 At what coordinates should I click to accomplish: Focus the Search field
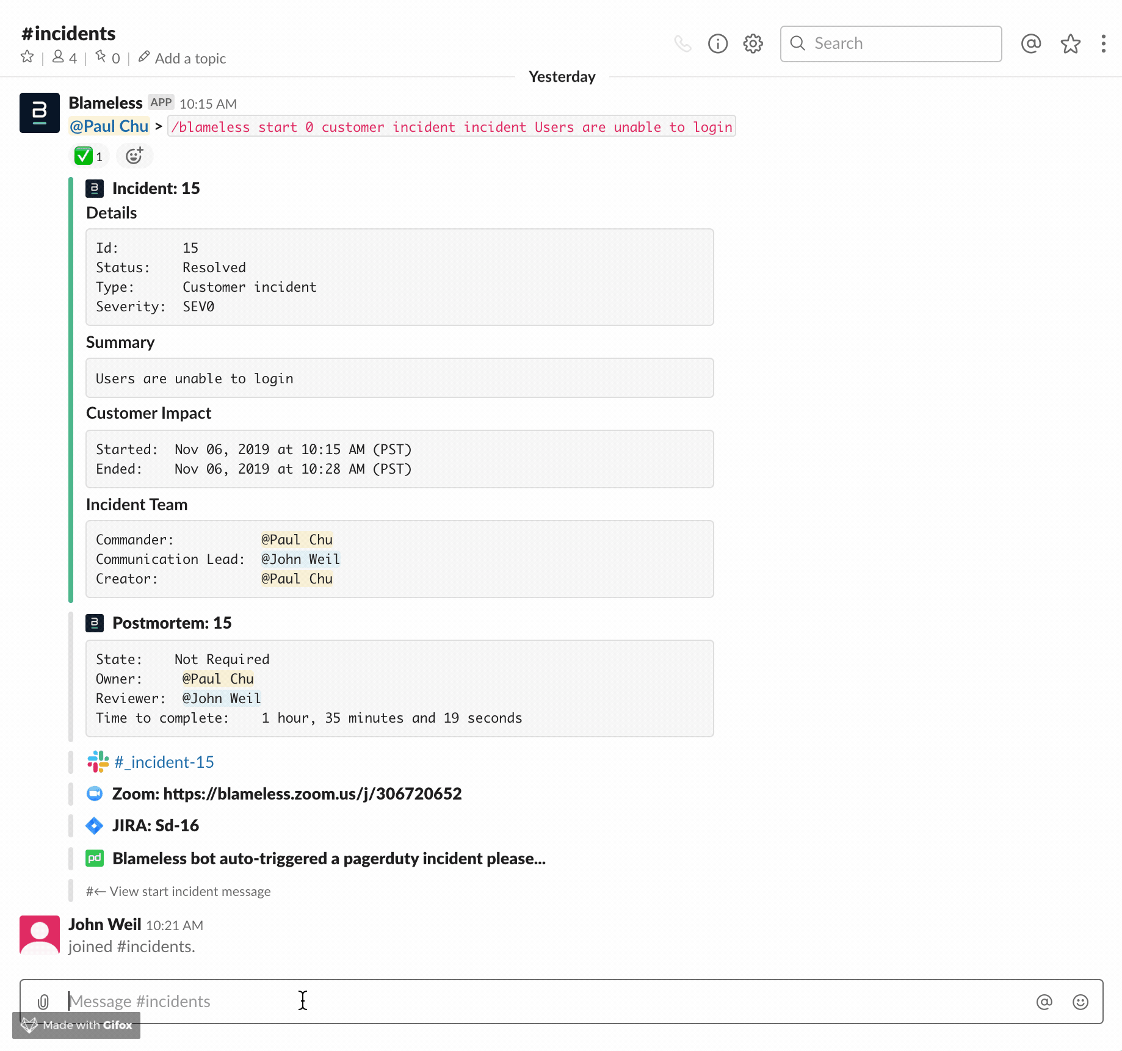[x=891, y=43]
